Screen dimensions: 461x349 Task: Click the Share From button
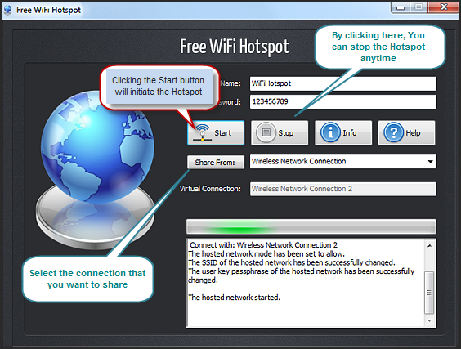click(216, 163)
